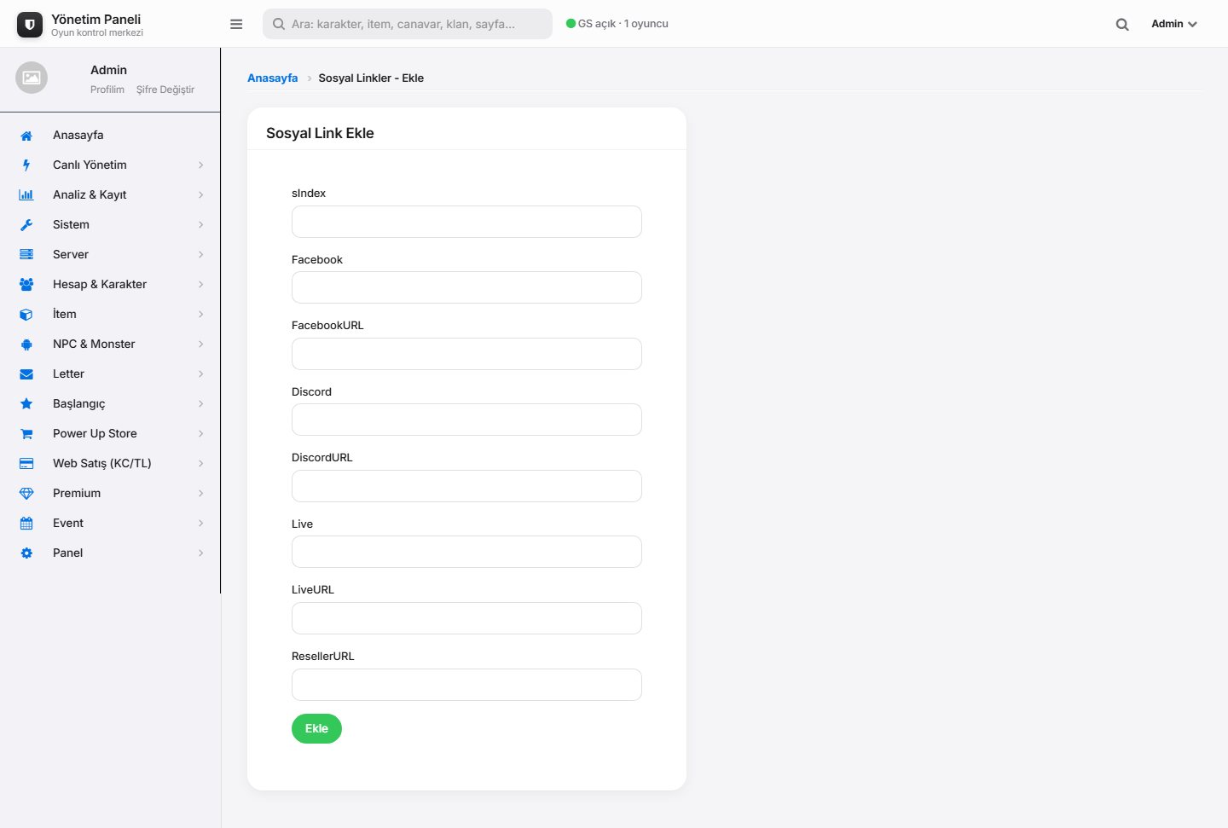Click the search magnifier icon at top right
This screenshot has width=1228, height=828.
coord(1122,24)
